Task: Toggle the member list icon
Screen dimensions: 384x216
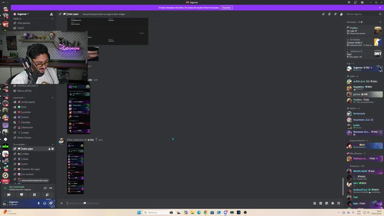Action: (341, 14)
